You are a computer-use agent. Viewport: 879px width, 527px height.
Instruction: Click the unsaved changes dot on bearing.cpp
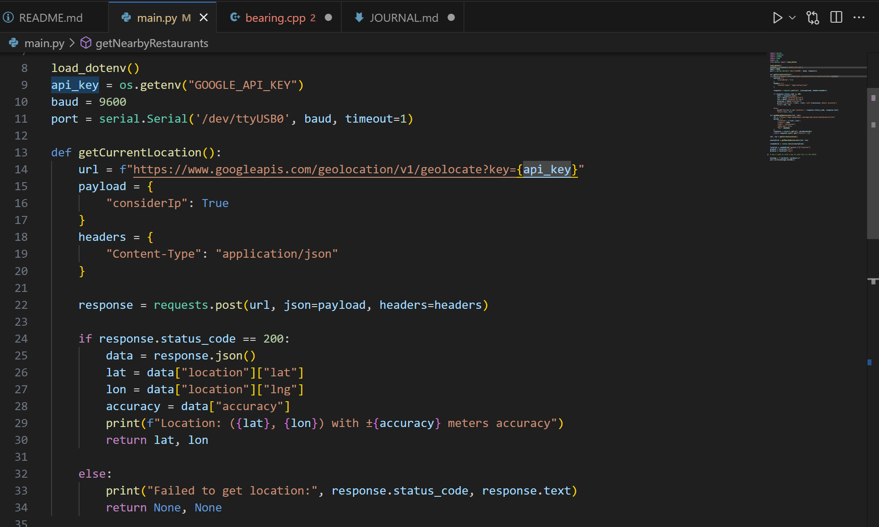point(328,18)
